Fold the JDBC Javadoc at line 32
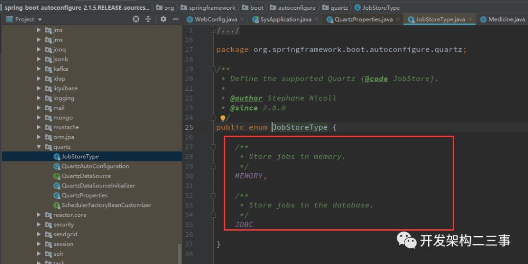528x264 pixels. (x=213, y=196)
